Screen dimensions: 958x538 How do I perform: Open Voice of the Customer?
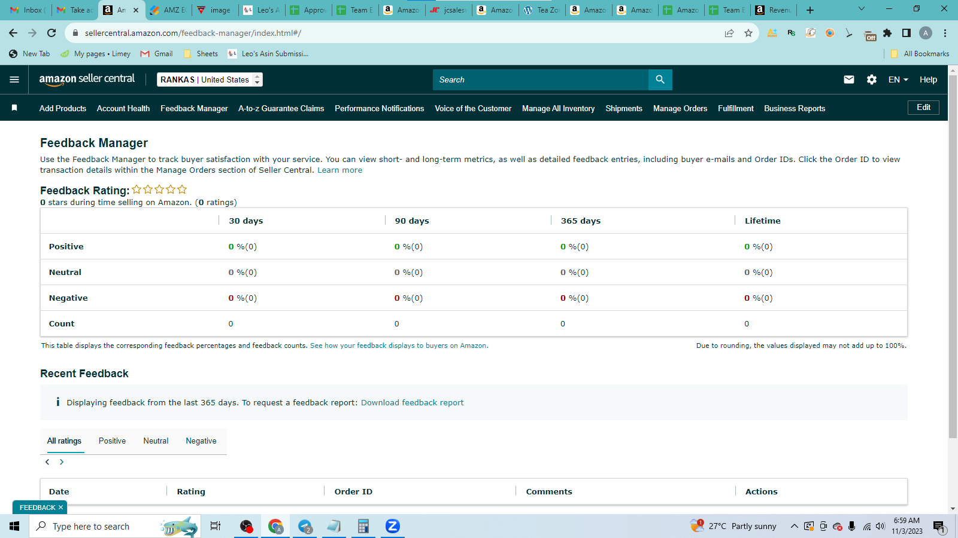[x=473, y=108]
